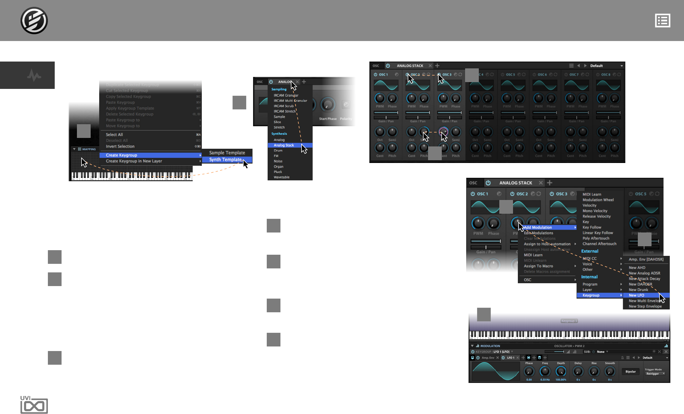Toggle the Bipolar button in LFO editor

pyautogui.click(x=630, y=372)
